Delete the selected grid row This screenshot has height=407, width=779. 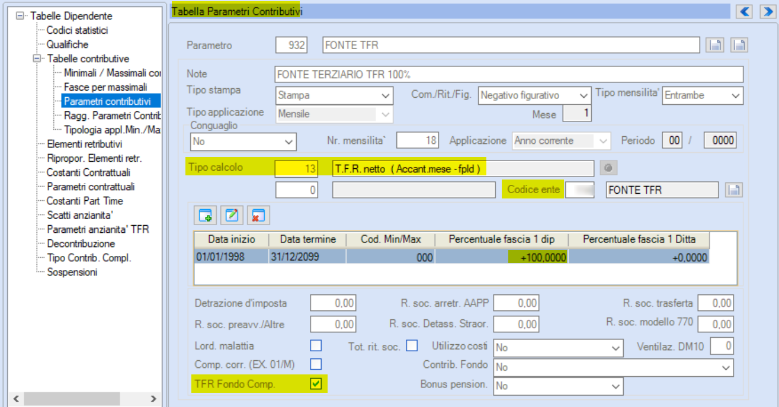pyautogui.click(x=257, y=216)
